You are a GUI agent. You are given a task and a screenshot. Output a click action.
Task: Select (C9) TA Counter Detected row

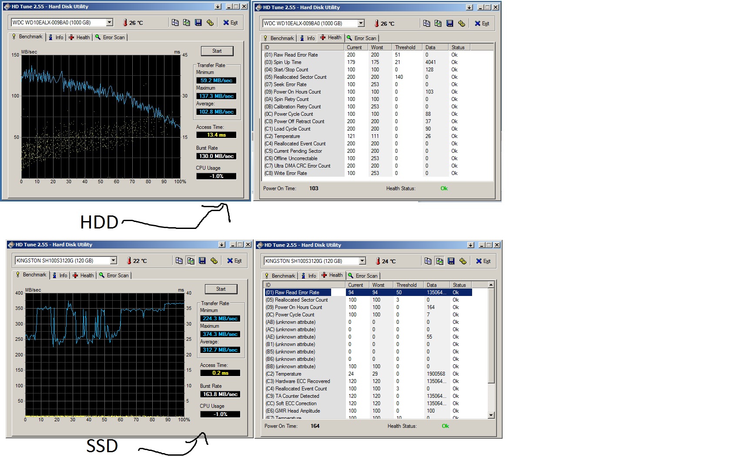click(x=368, y=396)
